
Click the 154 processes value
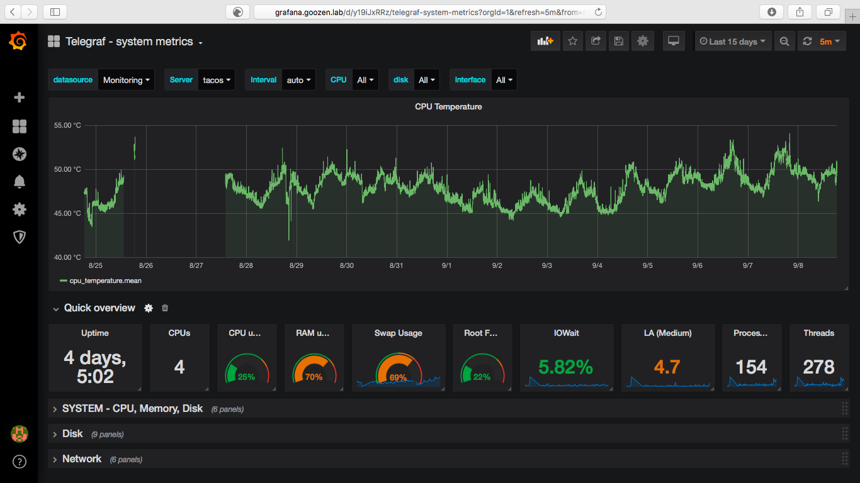coord(752,367)
